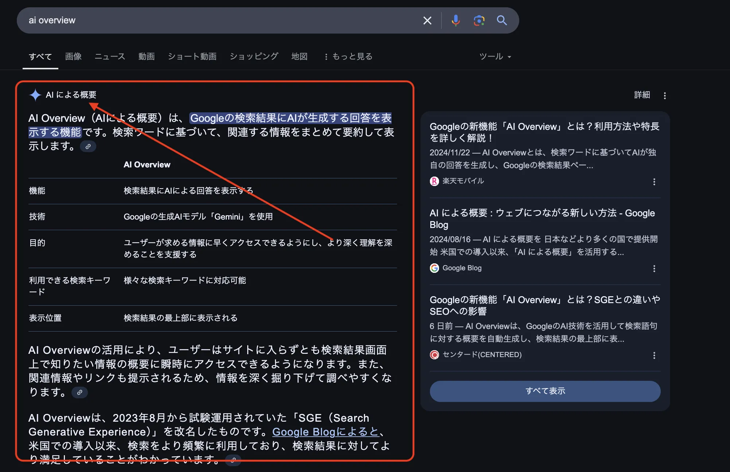Open the SGEとの違いやSEOへの影響 article

(x=545, y=305)
